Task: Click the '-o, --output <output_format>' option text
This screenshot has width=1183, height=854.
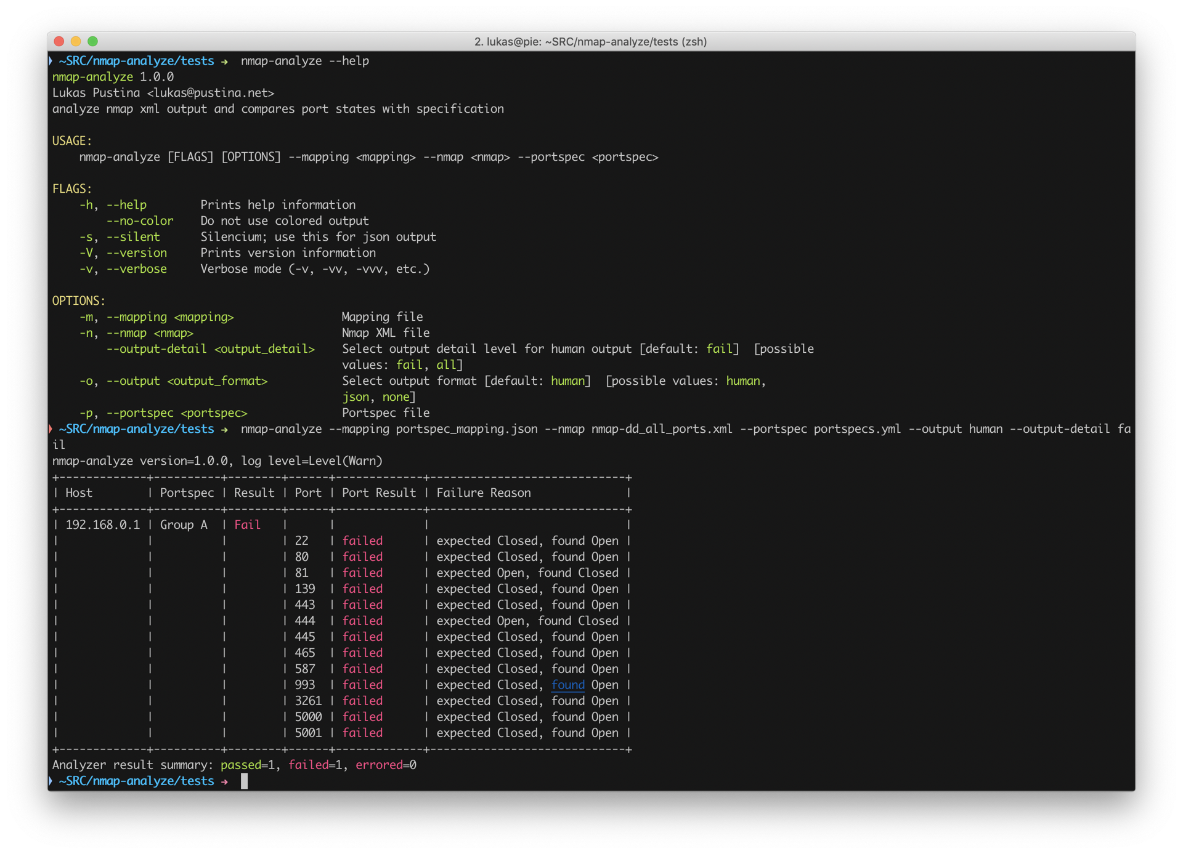Action: click(x=173, y=381)
